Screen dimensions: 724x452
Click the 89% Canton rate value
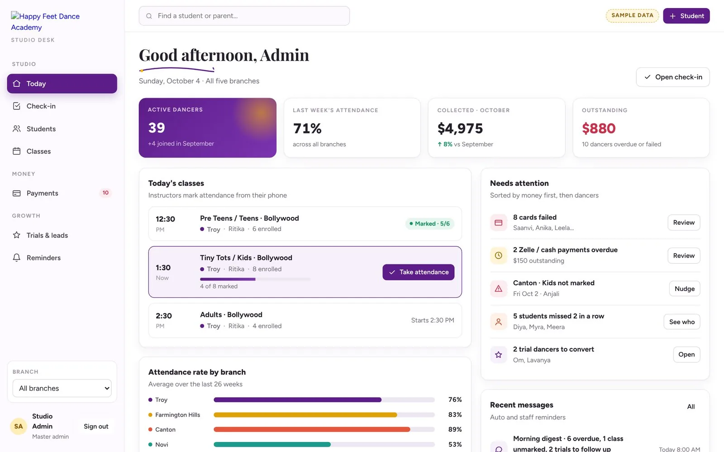455,430
